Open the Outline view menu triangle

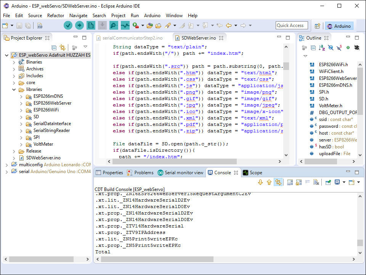[305, 56]
